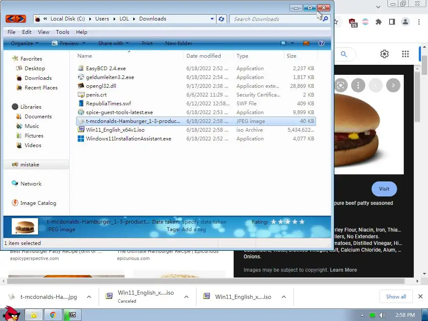The width and height of the screenshot is (428, 321).
Task: Set rating with first star in details pane
Action: [273, 222]
